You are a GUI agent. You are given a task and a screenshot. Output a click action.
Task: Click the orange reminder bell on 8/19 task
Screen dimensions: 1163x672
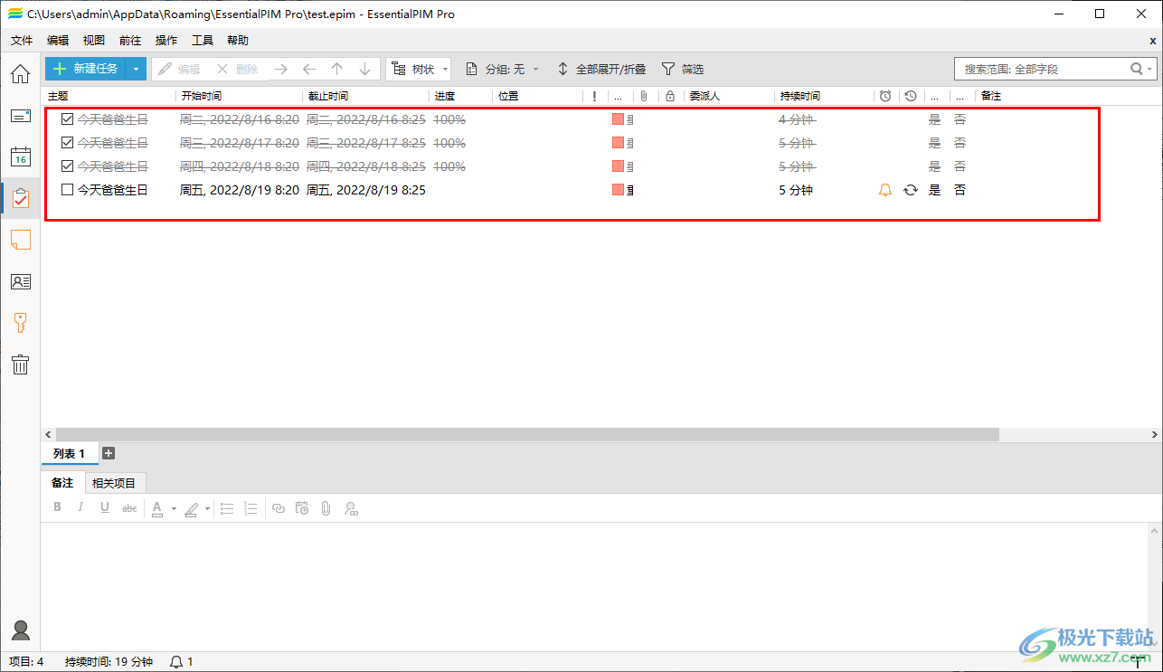pyautogui.click(x=885, y=190)
